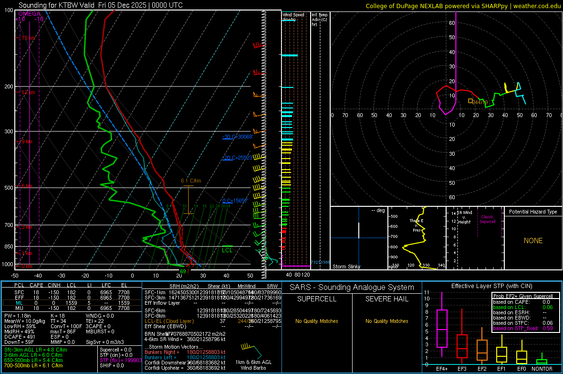The image size is (563, 374).
Task: Click the Bunkers Right storm motion line
Action: coord(185,352)
